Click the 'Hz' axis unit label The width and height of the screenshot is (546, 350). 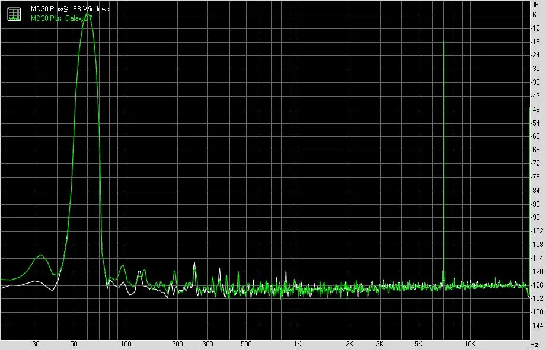535,345
